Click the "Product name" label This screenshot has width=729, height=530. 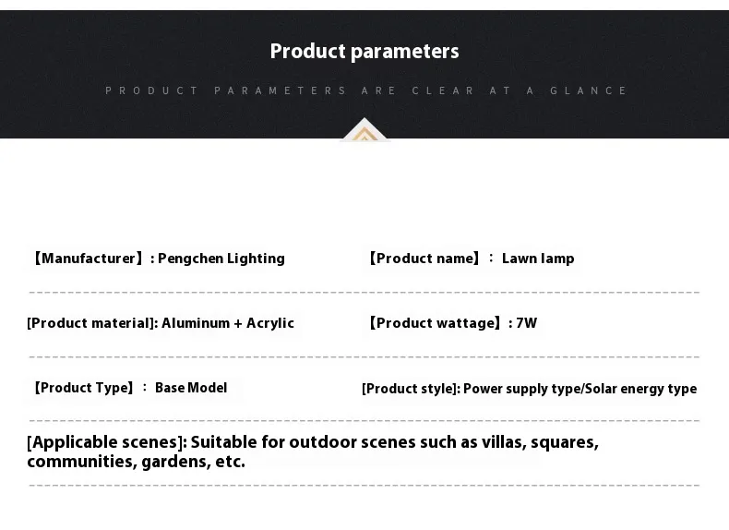pyautogui.click(x=423, y=259)
